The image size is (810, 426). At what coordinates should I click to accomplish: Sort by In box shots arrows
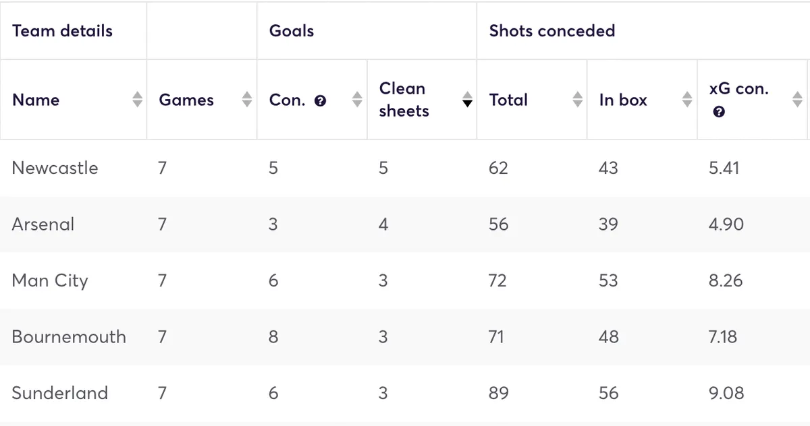coord(687,100)
